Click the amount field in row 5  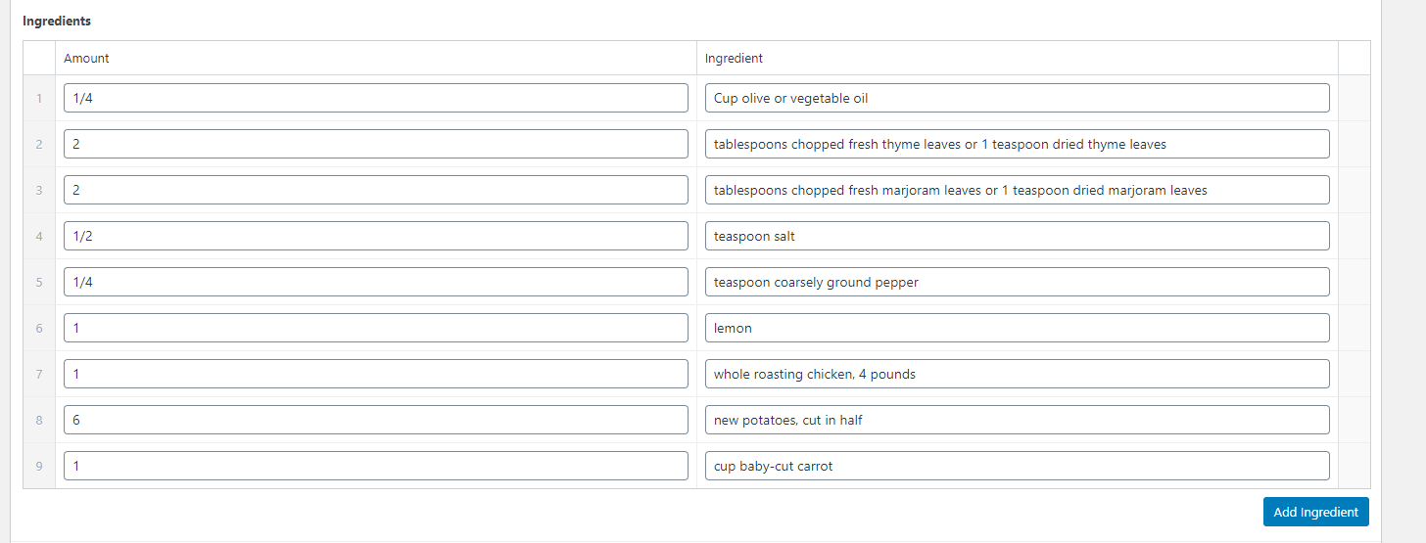coord(375,282)
